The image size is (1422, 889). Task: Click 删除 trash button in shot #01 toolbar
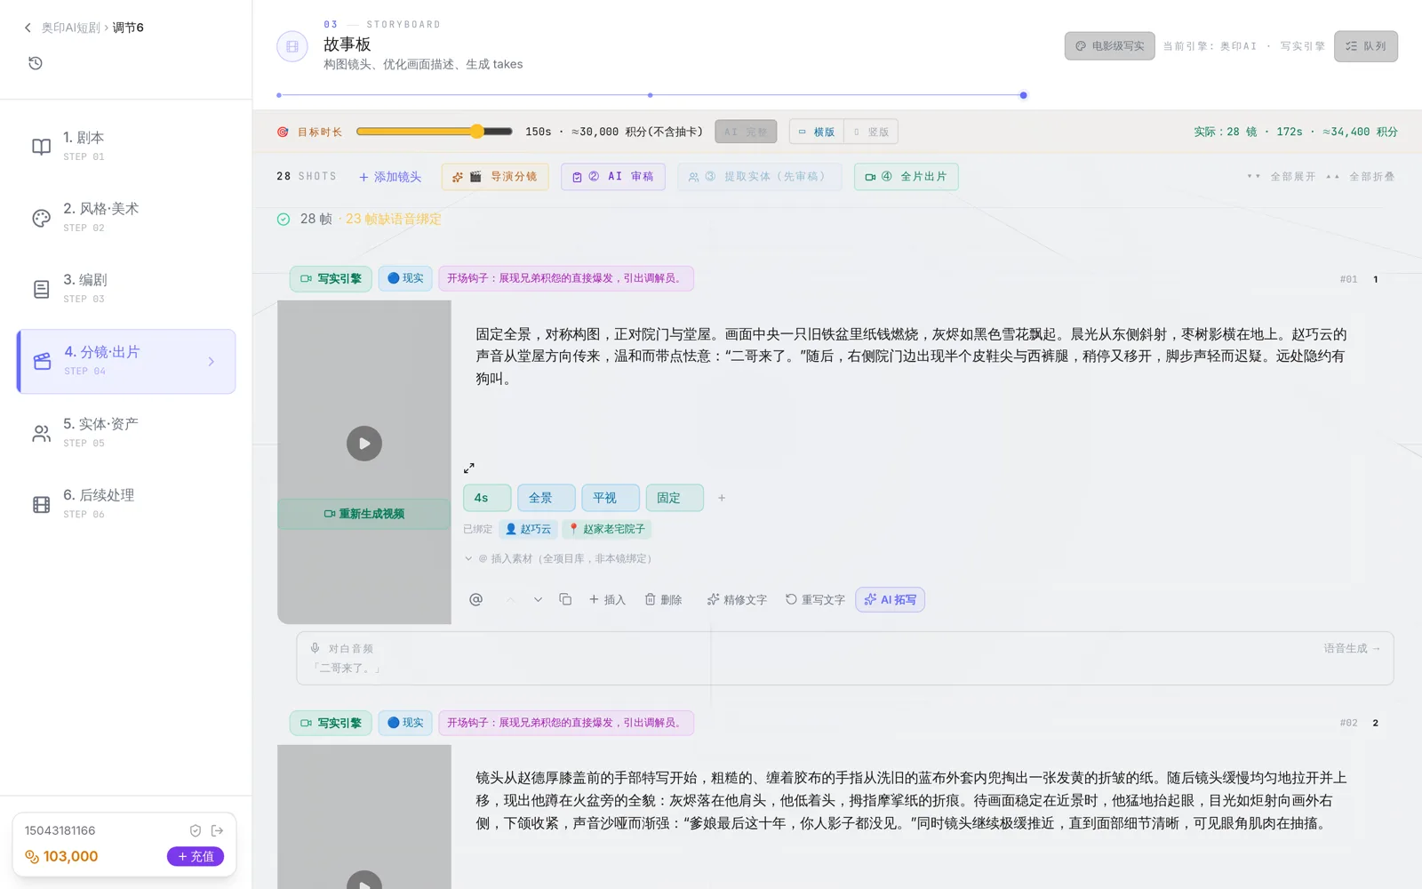click(x=663, y=600)
